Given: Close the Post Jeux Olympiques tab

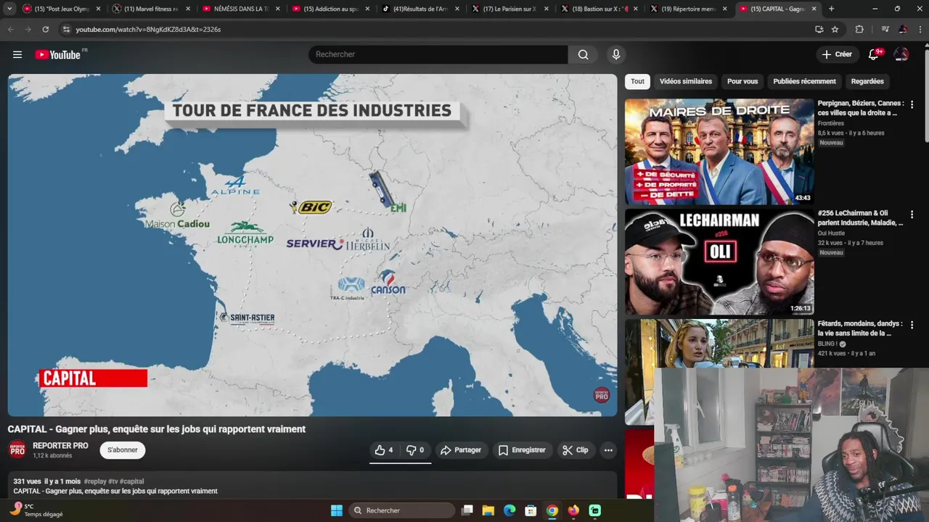Looking at the screenshot, I should coord(98,9).
